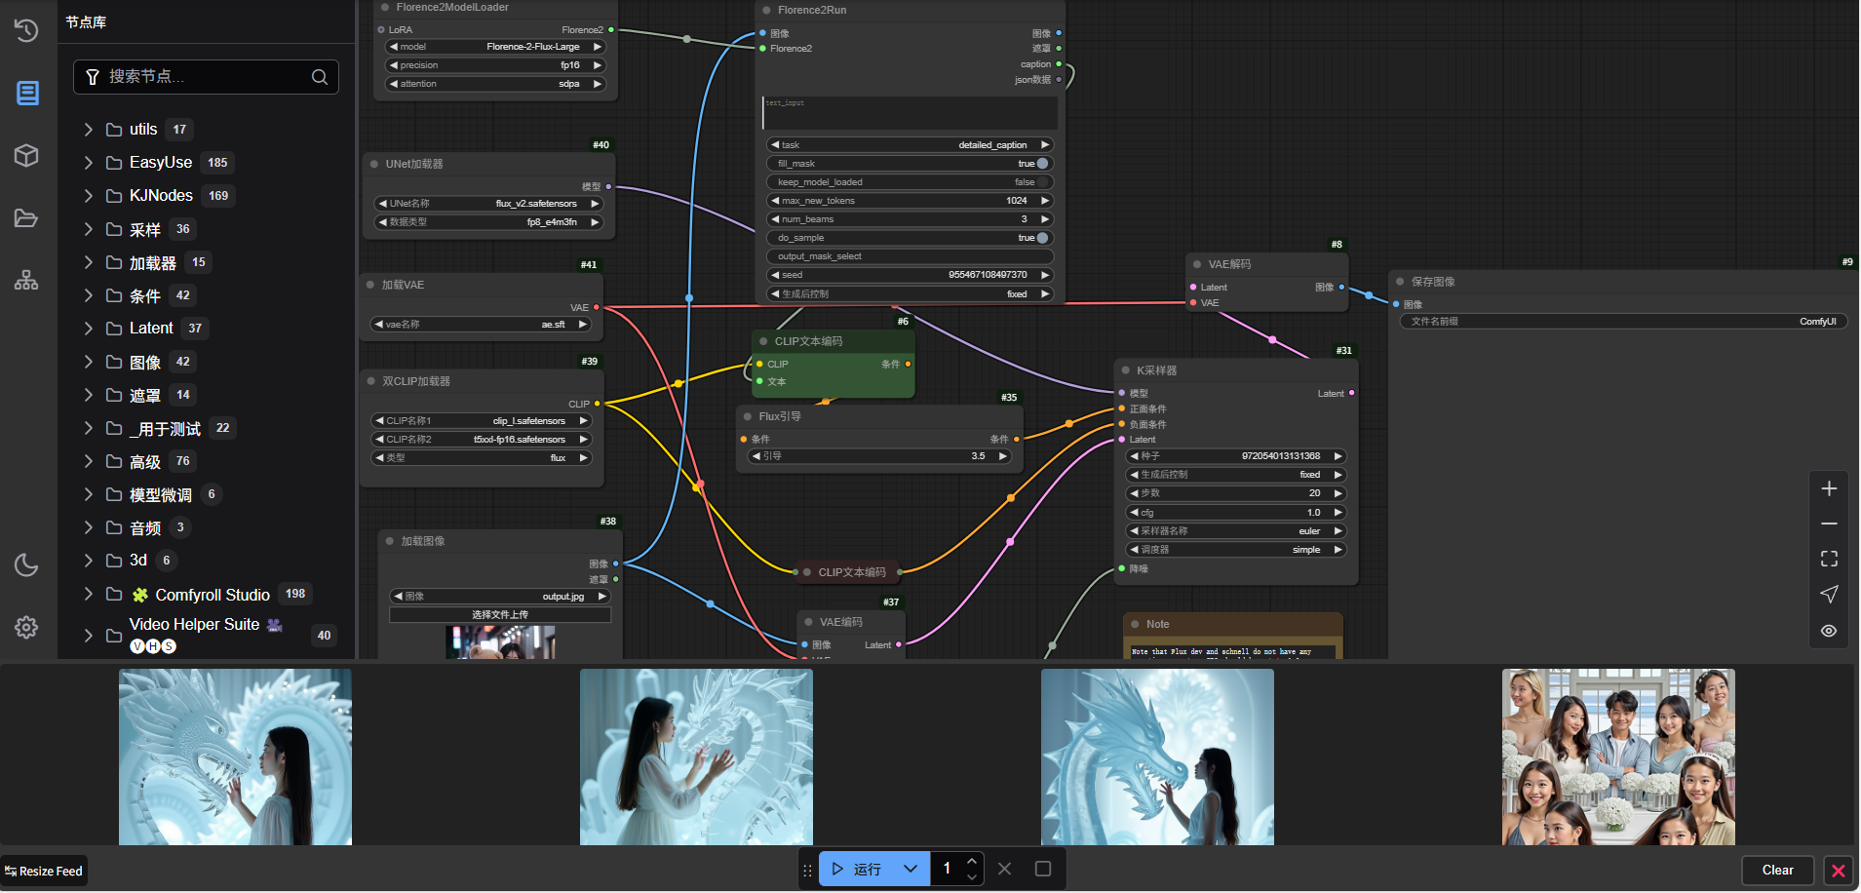Open settings gear in sidebar

pyautogui.click(x=26, y=627)
